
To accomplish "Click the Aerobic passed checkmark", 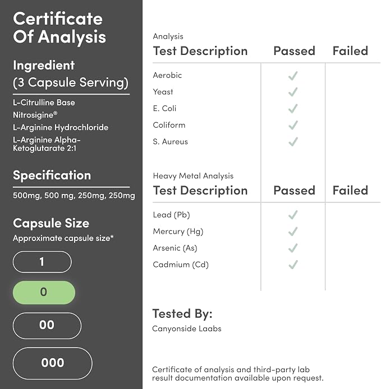I will 293,76.
